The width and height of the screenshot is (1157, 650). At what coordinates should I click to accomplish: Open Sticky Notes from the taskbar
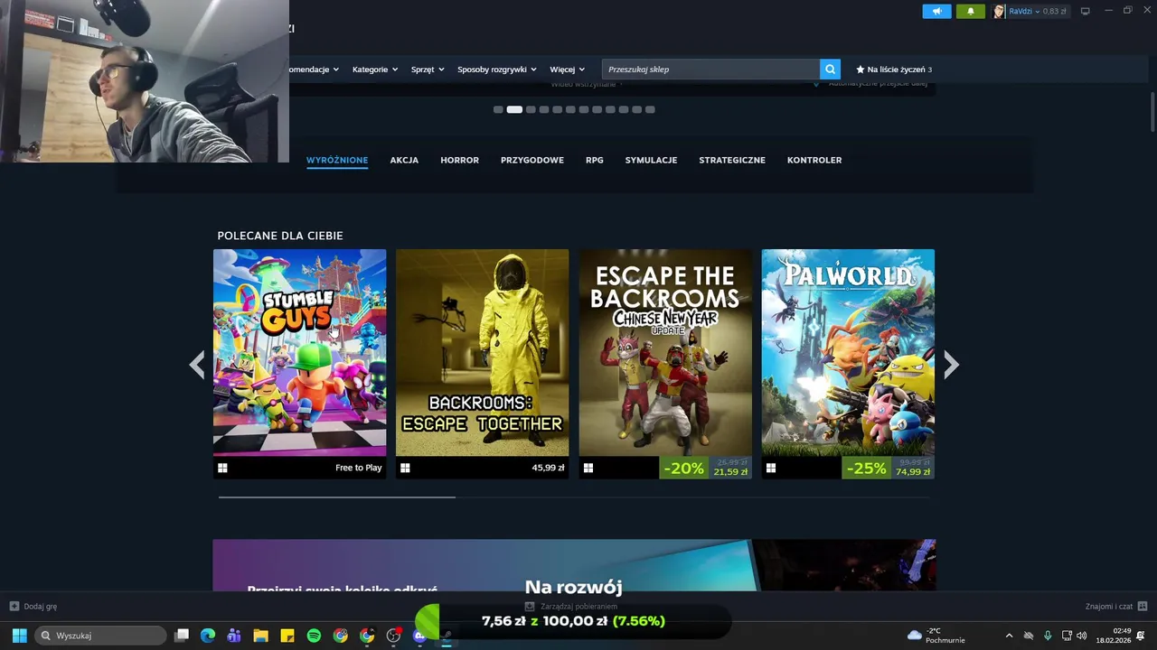click(287, 636)
